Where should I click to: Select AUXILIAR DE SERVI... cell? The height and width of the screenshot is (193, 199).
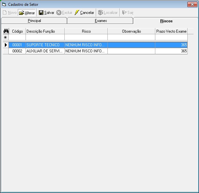click(x=45, y=51)
